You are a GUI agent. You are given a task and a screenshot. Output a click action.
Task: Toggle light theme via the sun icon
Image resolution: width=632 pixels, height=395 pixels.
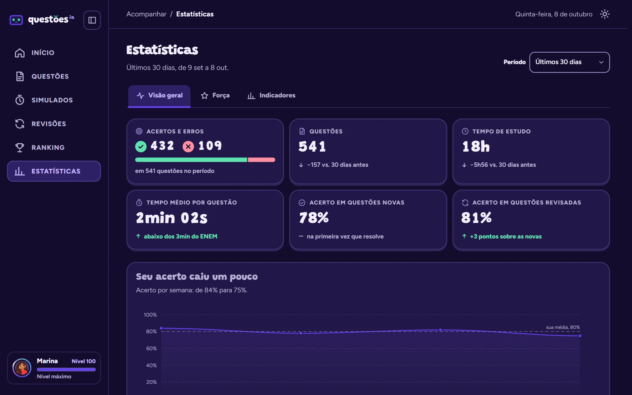(604, 14)
